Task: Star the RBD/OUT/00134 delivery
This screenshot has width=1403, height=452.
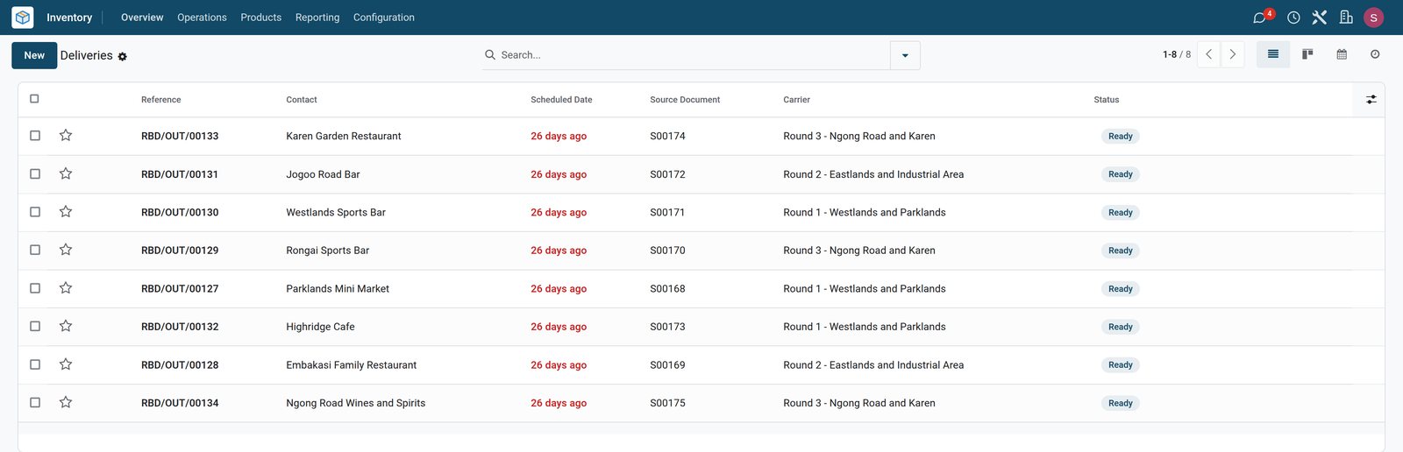Action: [66, 402]
